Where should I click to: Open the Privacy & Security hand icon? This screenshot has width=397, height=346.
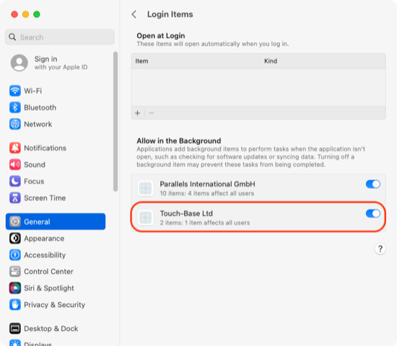[15, 305]
